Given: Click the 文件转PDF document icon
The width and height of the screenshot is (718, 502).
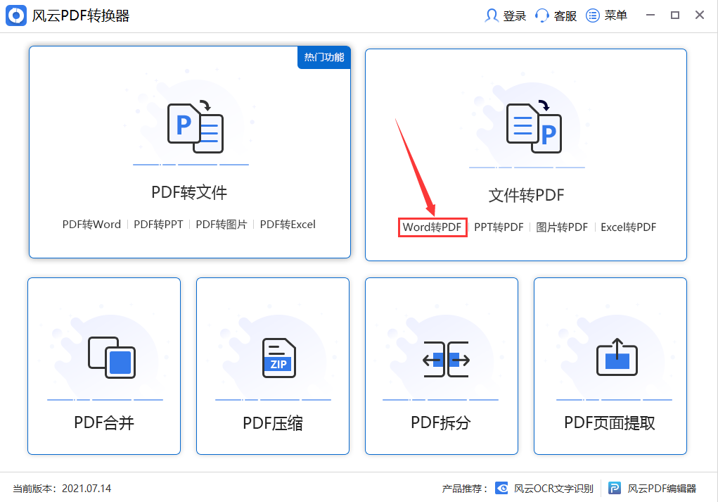Looking at the screenshot, I should pos(534,127).
